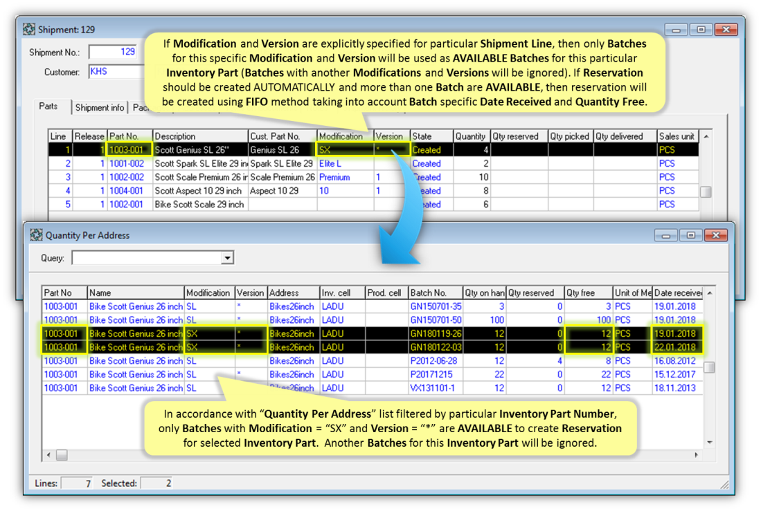Close the Quantity Per Address window
This screenshot has height=511, width=761.
click(x=716, y=235)
